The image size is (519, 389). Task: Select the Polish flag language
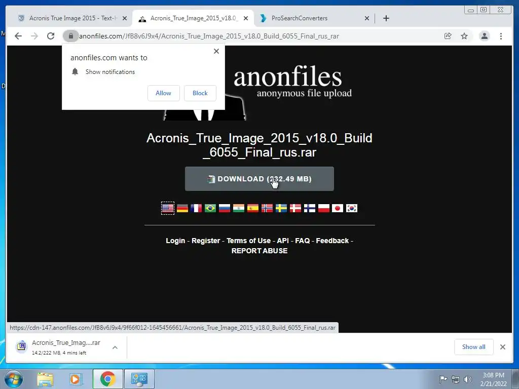click(x=324, y=208)
